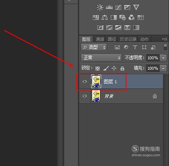169x166 pixels.
Task: Add a Channel Mixer adjustment
Action: point(131,17)
